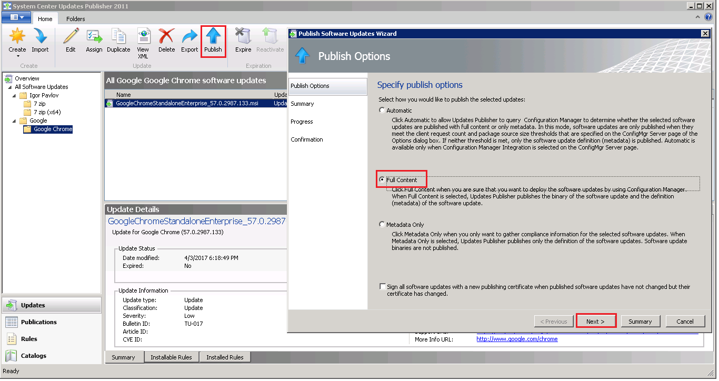Open the Installed Rules tab
719x381 pixels.
(x=225, y=357)
